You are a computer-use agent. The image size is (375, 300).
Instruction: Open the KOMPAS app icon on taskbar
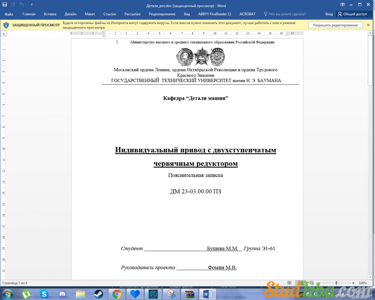tap(153, 294)
